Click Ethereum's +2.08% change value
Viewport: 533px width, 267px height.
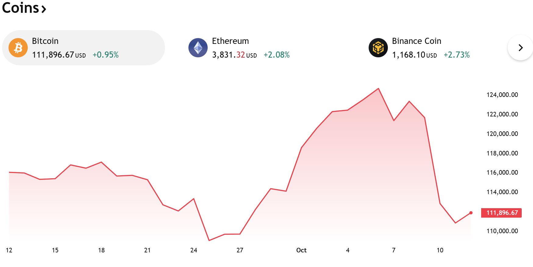pos(277,55)
